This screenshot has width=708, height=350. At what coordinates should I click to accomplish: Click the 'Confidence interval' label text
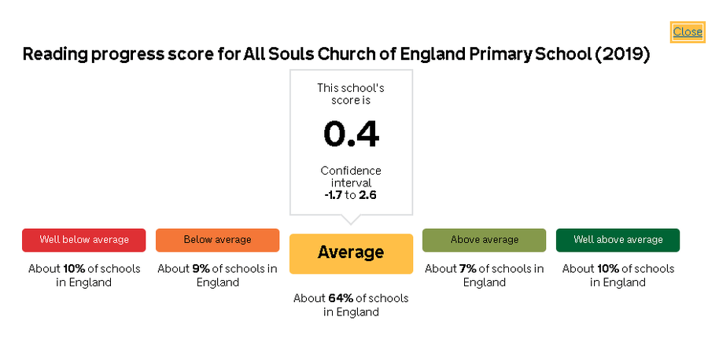click(351, 177)
